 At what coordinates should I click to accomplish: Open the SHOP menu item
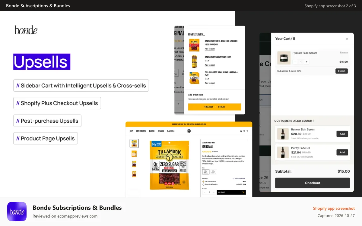[x=131, y=131]
